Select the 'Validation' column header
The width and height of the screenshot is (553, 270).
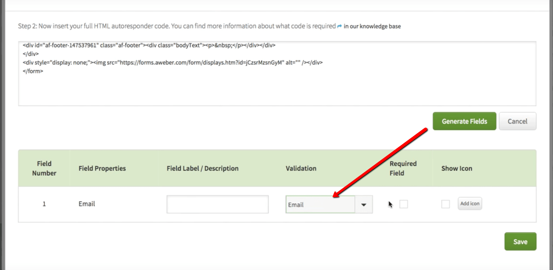(301, 168)
